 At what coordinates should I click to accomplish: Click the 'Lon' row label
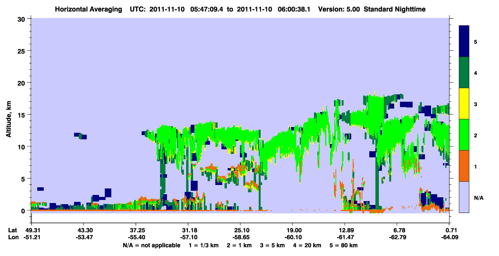[13, 238]
